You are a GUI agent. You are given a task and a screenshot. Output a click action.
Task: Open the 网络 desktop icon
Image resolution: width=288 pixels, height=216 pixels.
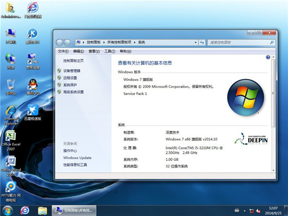pos(11,62)
